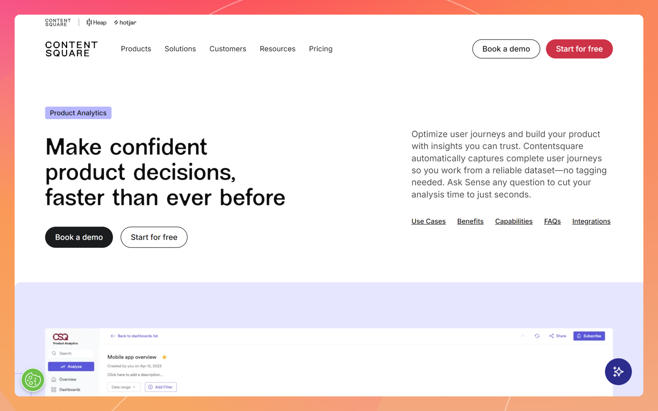658x411 pixels.
Task: Select Overview text in the dashboard sidebar
Action: 68,380
